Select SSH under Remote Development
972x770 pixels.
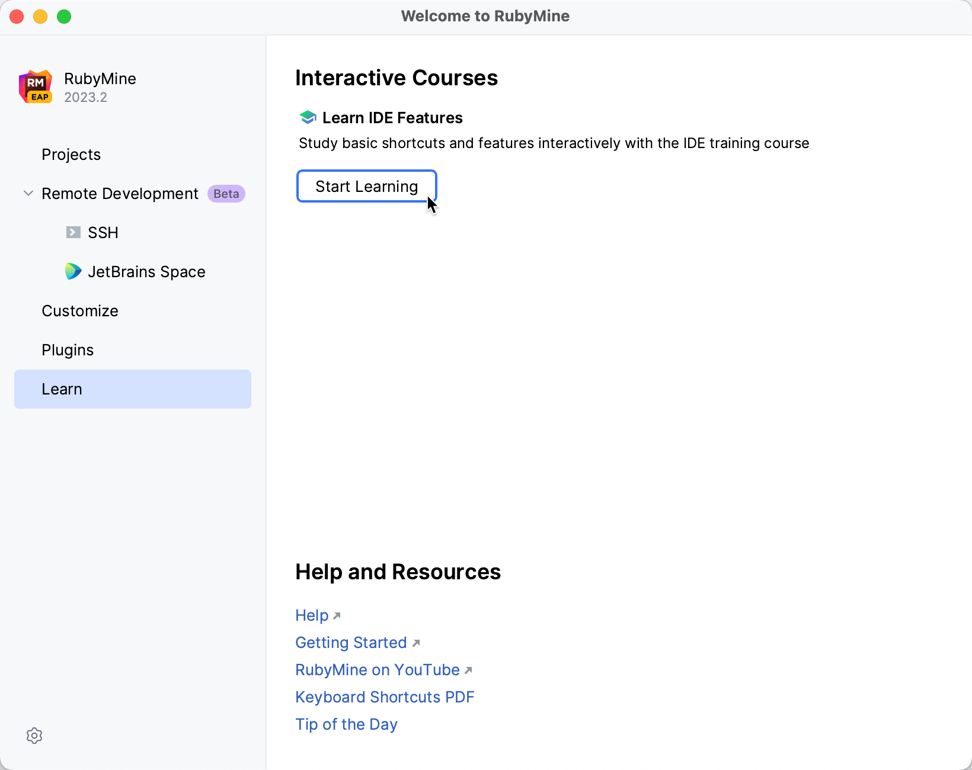(103, 233)
